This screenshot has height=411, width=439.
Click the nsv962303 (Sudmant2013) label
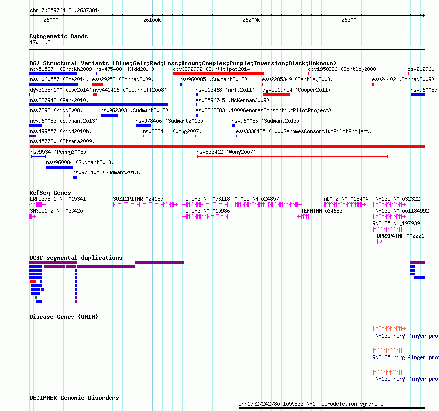click(134, 110)
